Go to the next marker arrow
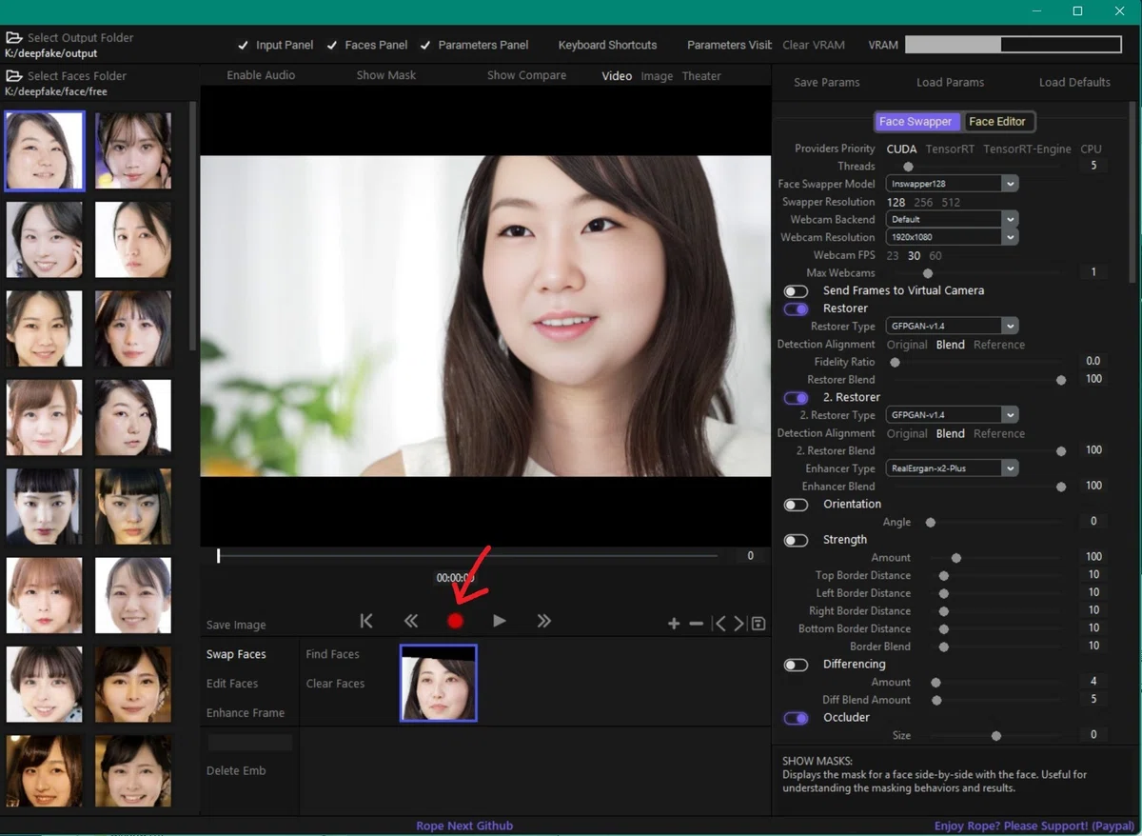Image resolution: width=1142 pixels, height=836 pixels. (739, 624)
